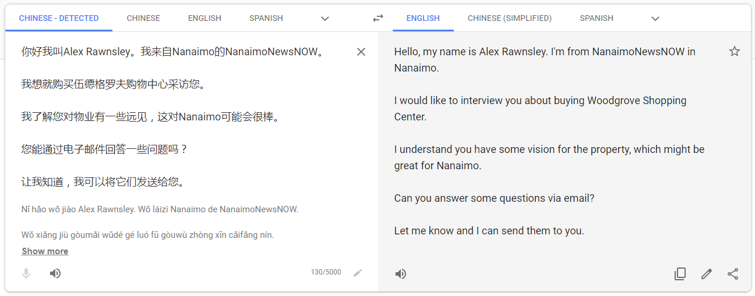Listen to the English translation

(x=401, y=274)
